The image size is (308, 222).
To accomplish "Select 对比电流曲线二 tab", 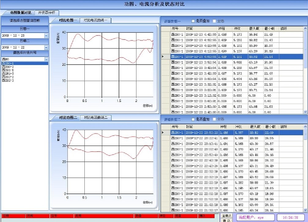I will point(95,118).
